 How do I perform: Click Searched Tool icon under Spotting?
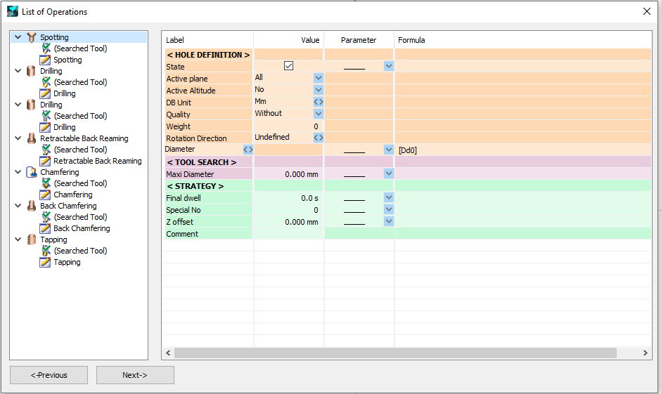46,48
